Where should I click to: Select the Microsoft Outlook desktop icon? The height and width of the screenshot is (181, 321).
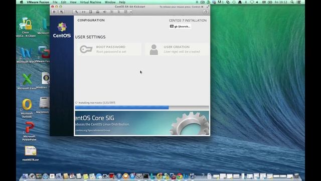click(27, 109)
